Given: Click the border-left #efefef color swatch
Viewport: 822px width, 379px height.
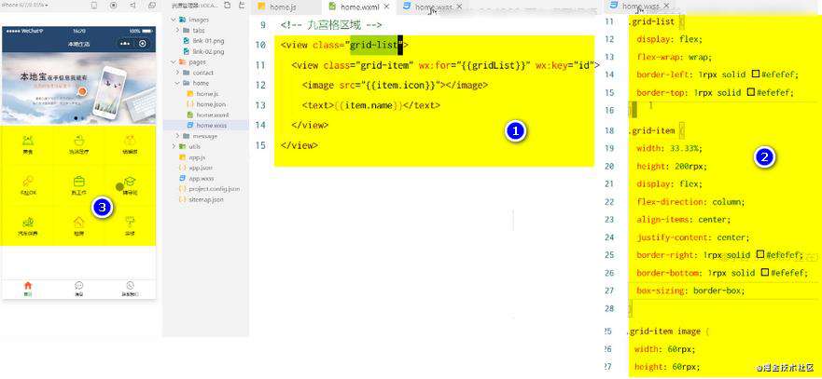Looking at the screenshot, I should pyautogui.click(x=756, y=74).
